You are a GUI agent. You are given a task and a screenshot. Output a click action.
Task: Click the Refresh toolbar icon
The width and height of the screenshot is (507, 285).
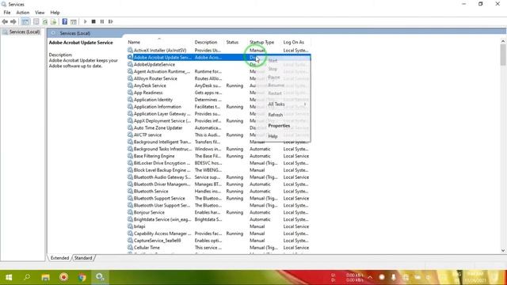click(45, 21)
